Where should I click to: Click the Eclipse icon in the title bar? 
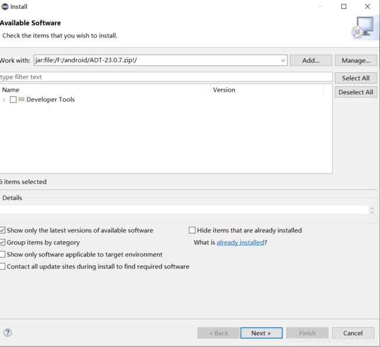click(5, 6)
